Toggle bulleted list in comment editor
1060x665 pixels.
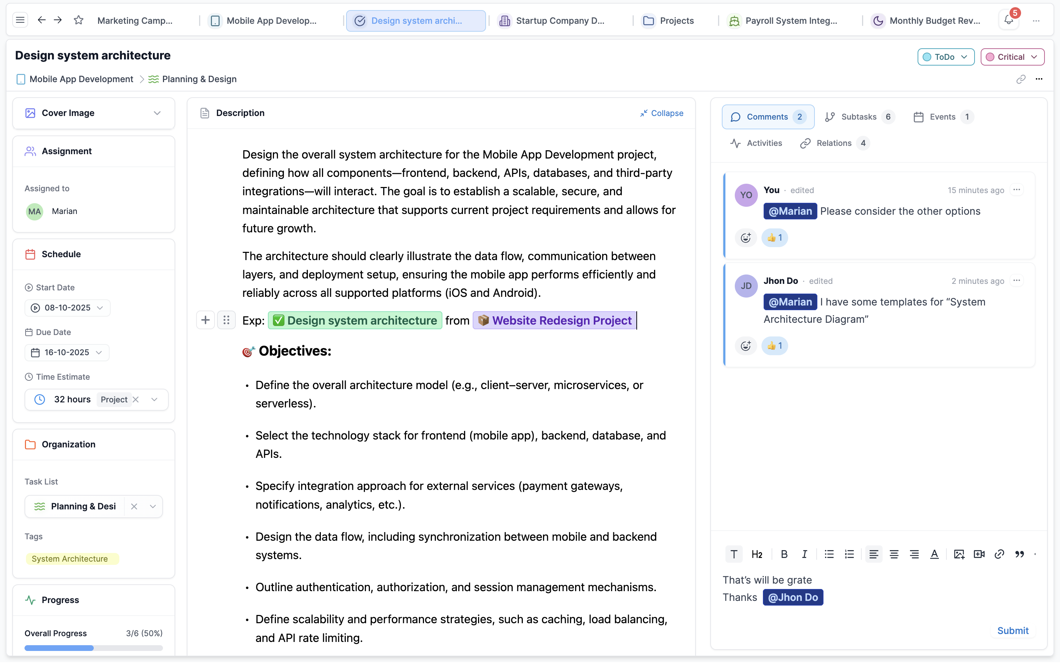click(x=829, y=554)
